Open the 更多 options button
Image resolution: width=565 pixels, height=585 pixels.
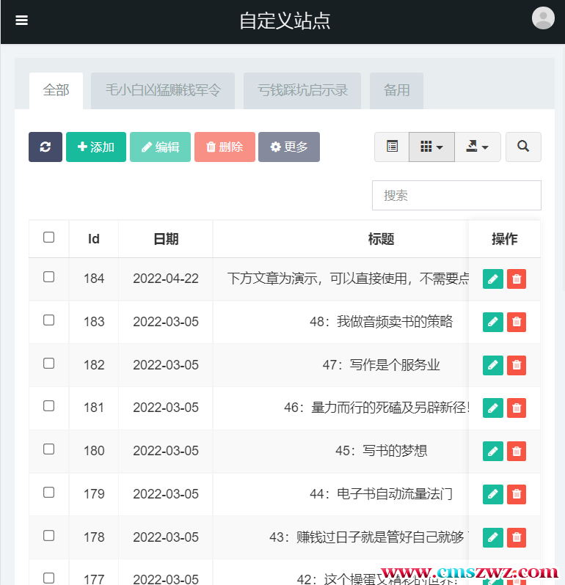click(289, 147)
